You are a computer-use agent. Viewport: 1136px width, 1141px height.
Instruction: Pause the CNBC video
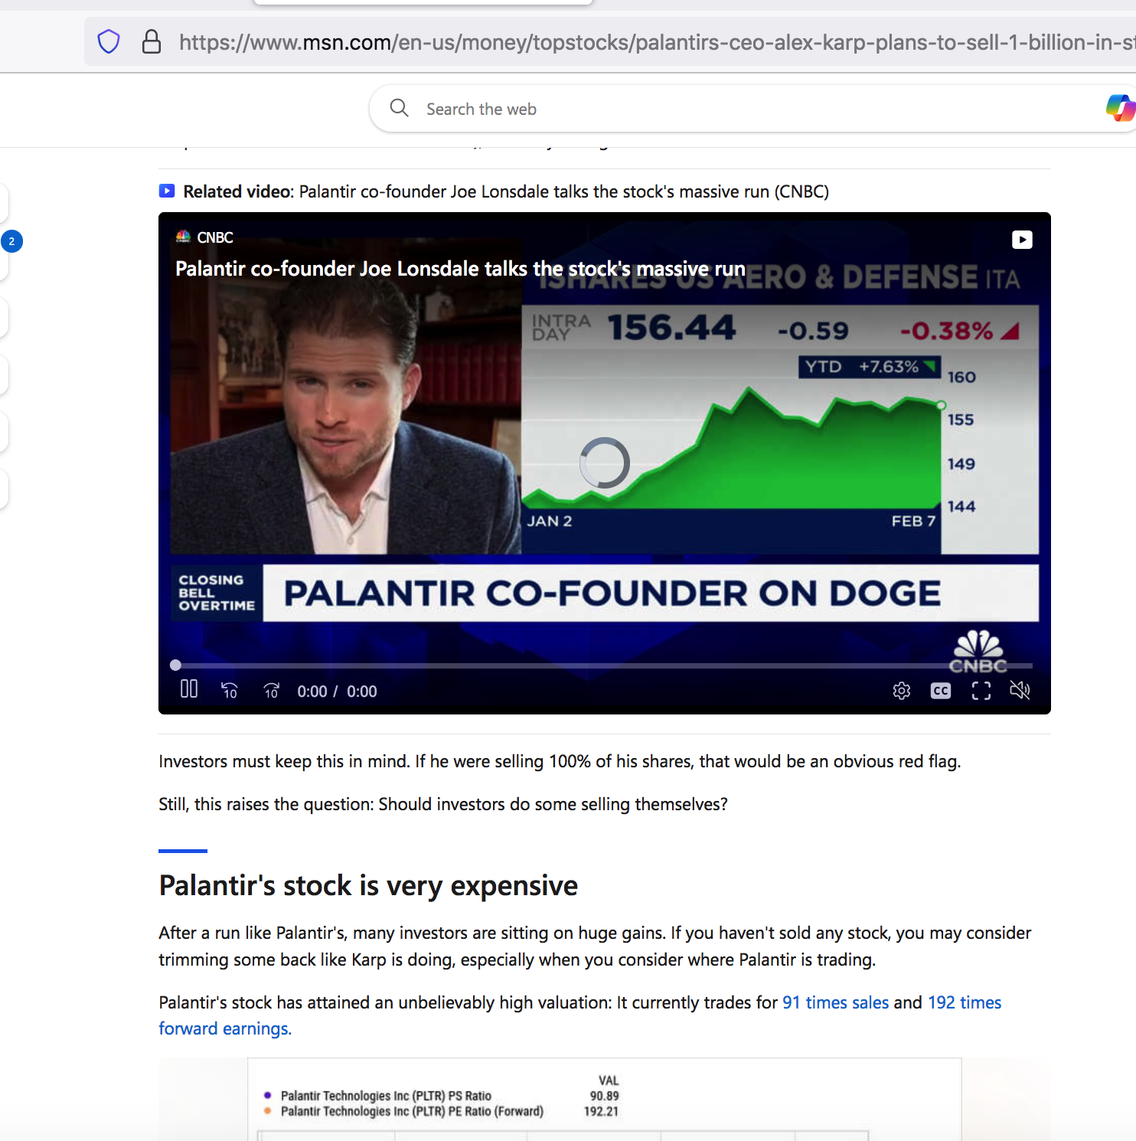pyautogui.click(x=189, y=689)
